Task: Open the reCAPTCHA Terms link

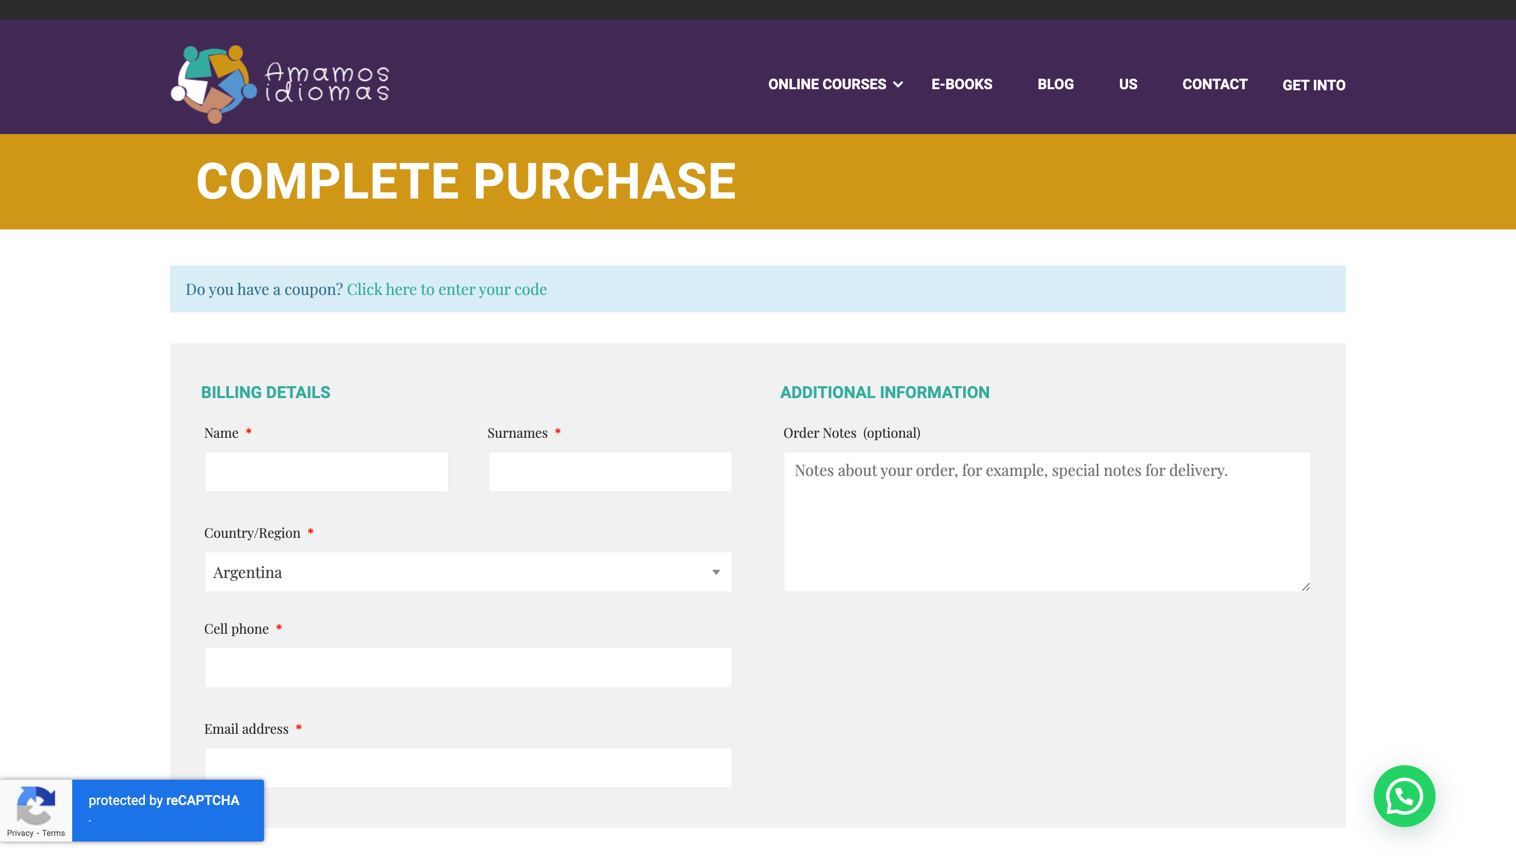Action: [54, 833]
